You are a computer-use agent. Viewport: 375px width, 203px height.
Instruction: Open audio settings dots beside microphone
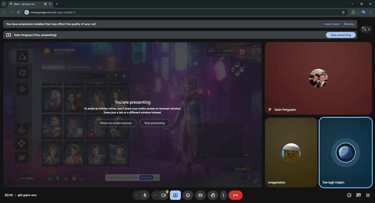[x=137, y=195]
